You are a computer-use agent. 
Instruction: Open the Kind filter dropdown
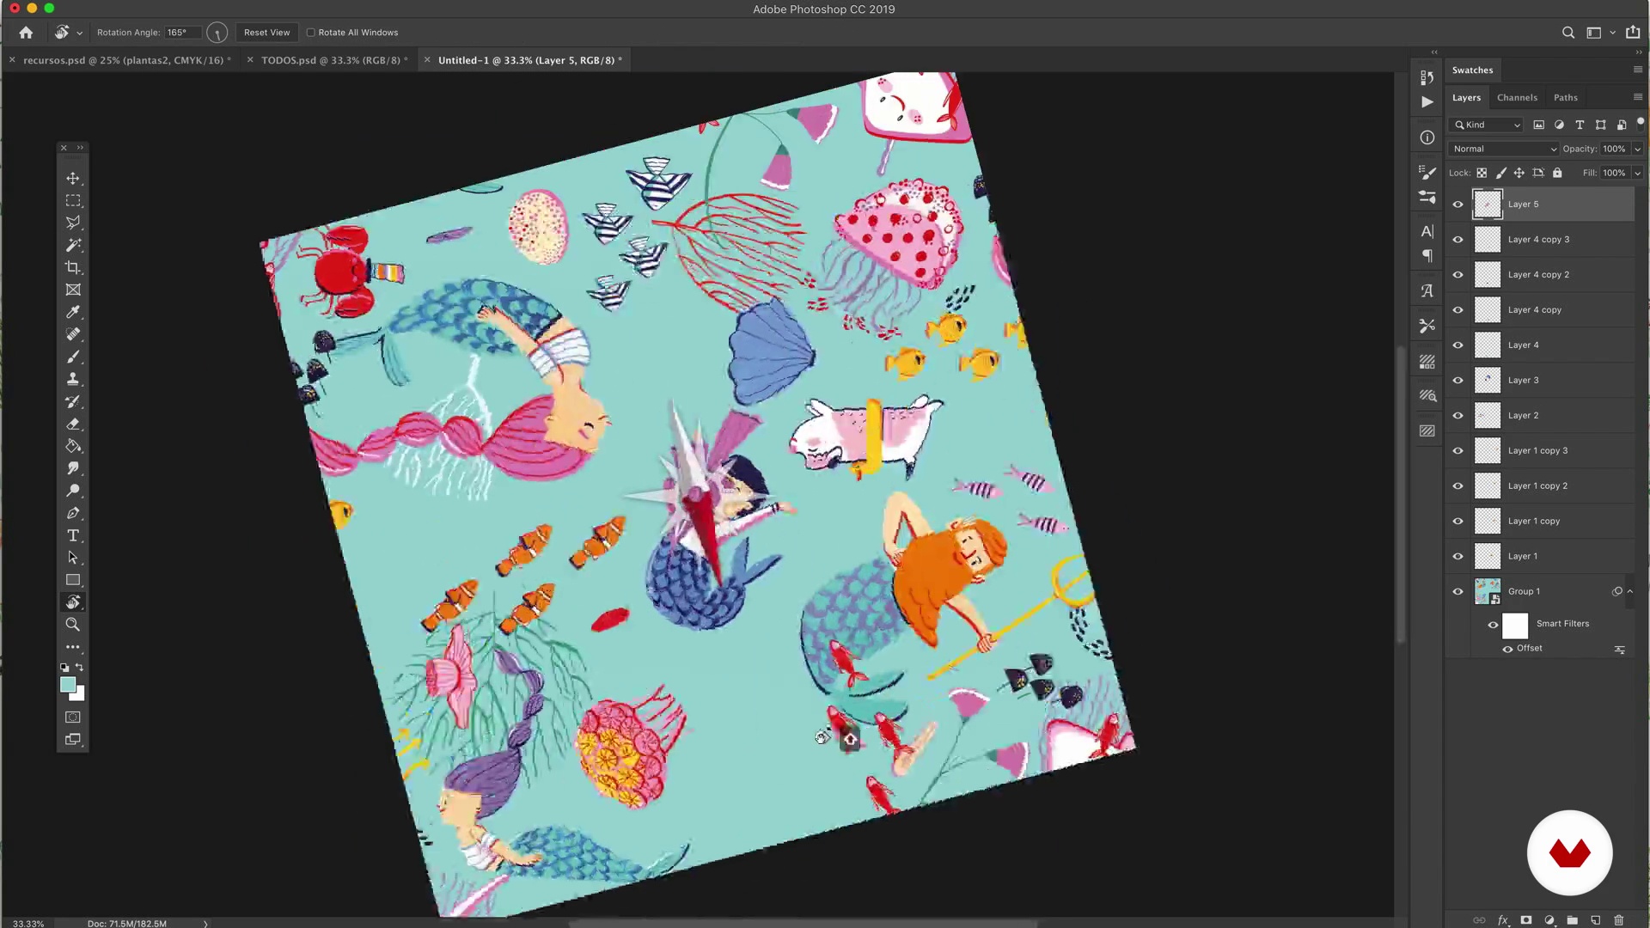pyautogui.click(x=1487, y=125)
